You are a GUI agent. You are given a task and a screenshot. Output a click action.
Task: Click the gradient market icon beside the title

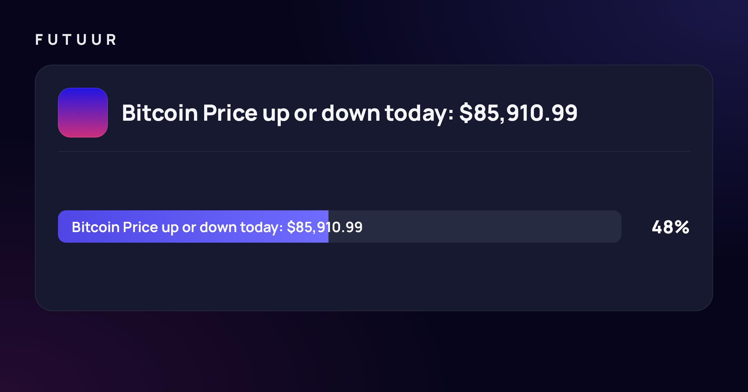(83, 113)
